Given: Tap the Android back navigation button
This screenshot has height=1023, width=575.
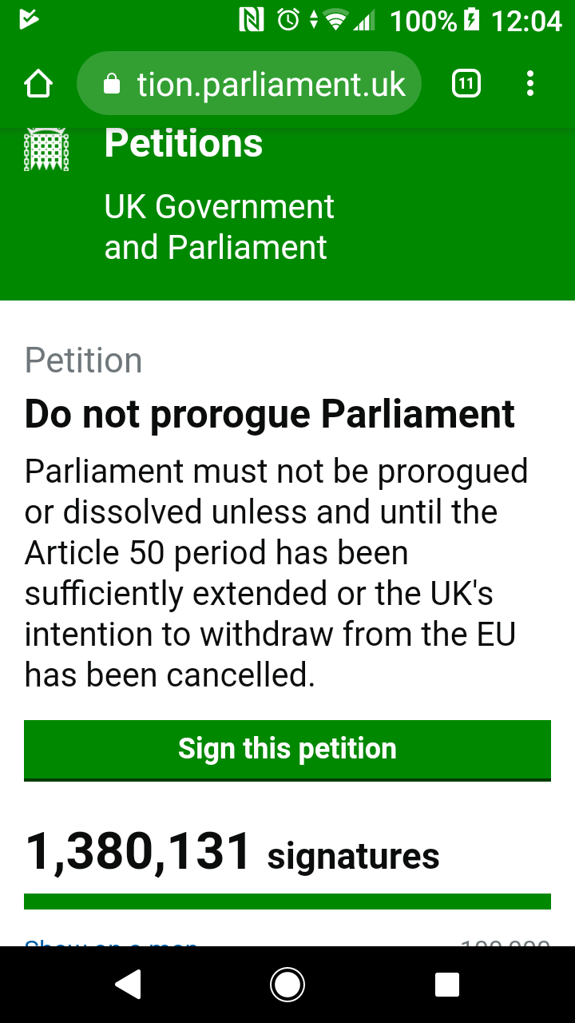Looking at the screenshot, I should [x=128, y=985].
